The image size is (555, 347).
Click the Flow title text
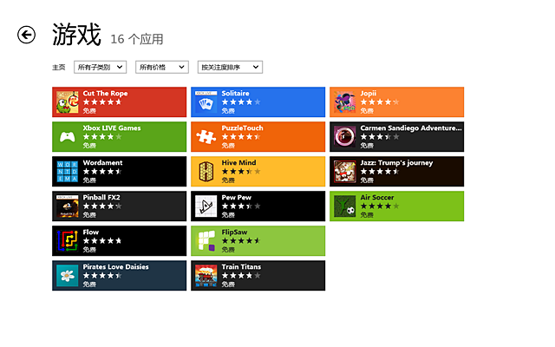(91, 232)
